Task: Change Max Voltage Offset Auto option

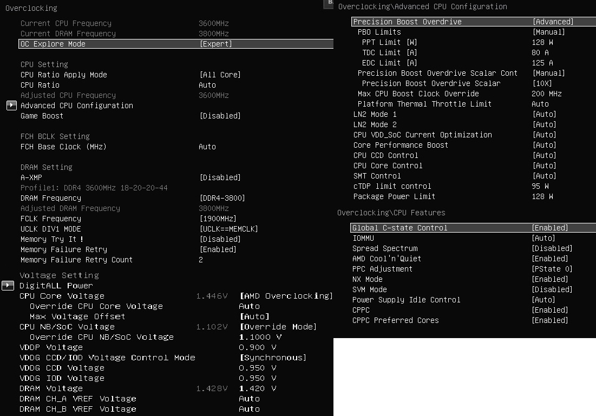Action: coord(254,316)
